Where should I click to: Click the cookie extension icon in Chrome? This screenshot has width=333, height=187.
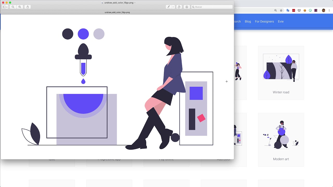(x=305, y=10)
